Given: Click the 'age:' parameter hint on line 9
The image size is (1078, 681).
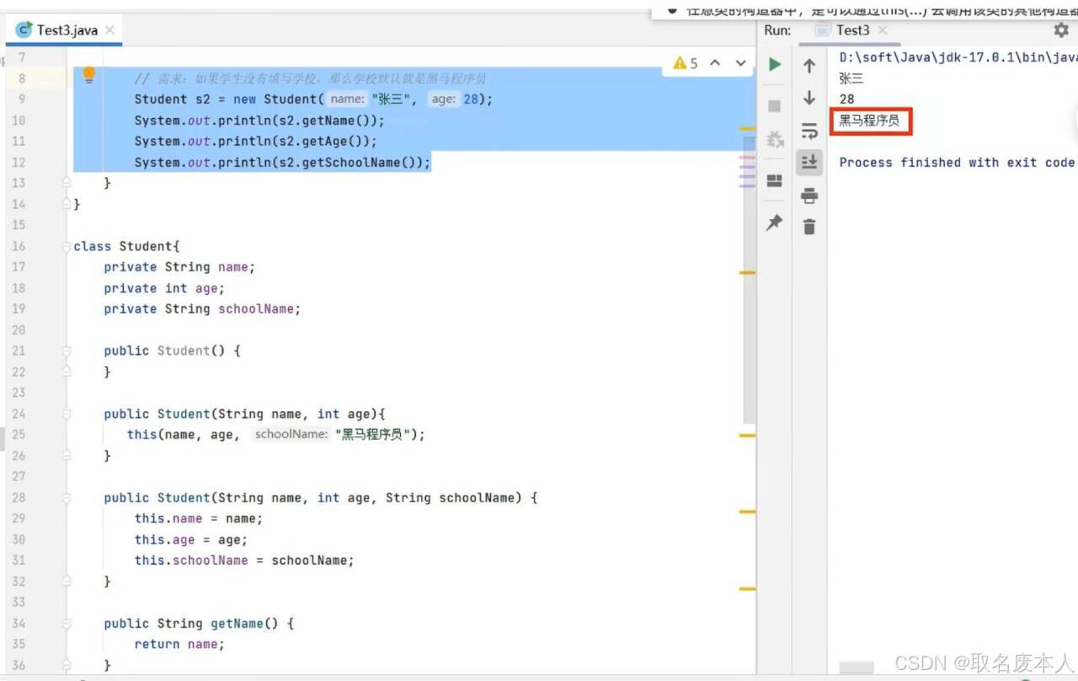Looking at the screenshot, I should [443, 99].
